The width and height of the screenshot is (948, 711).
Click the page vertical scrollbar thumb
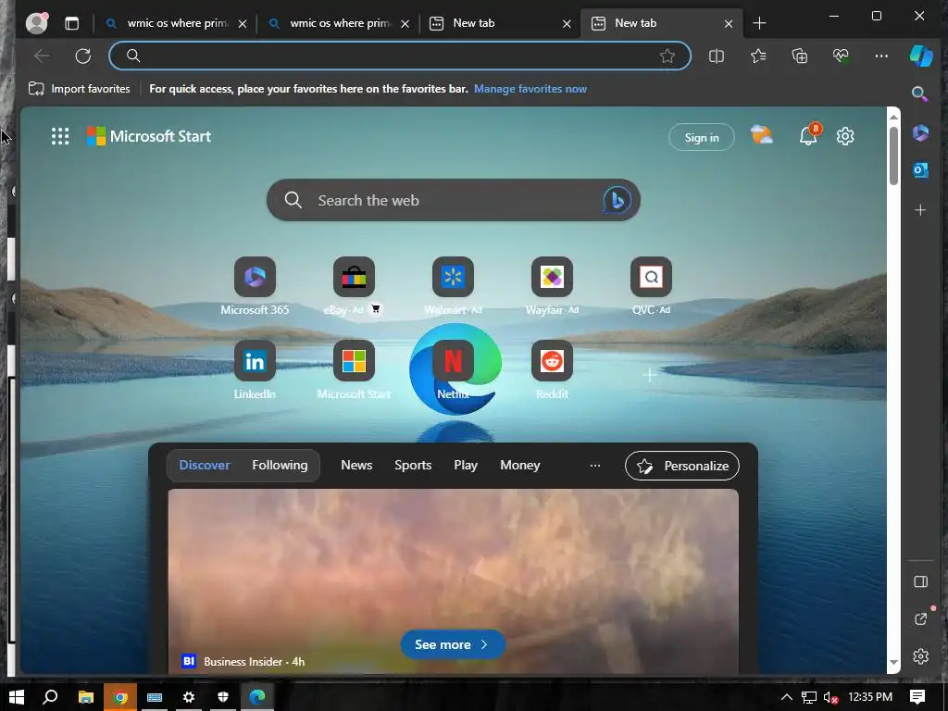click(x=893, y=156)
